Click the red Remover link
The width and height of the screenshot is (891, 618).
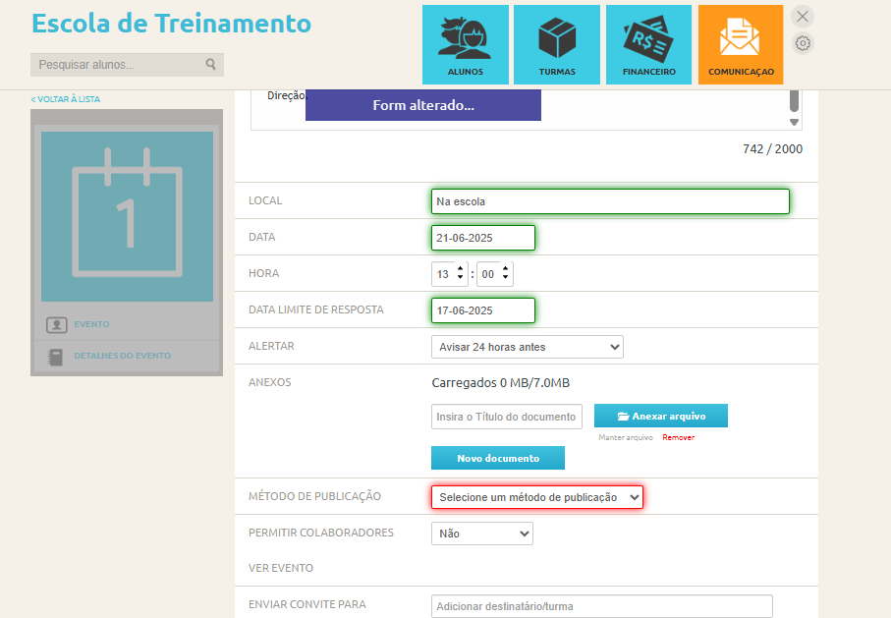[679, 437]
